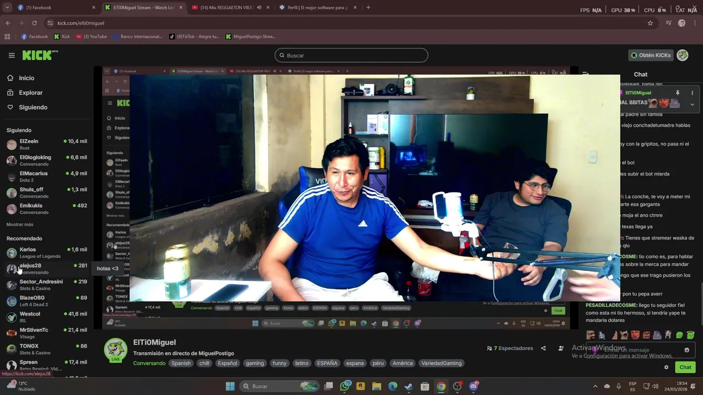Image resolution: width=703 pixels, height=395 pixels.
Task: Reload the page in the browser
Action: click(x=34, y=23)
